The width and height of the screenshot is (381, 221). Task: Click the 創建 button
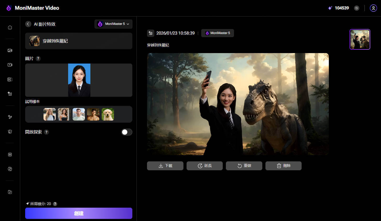coord(79,213)
